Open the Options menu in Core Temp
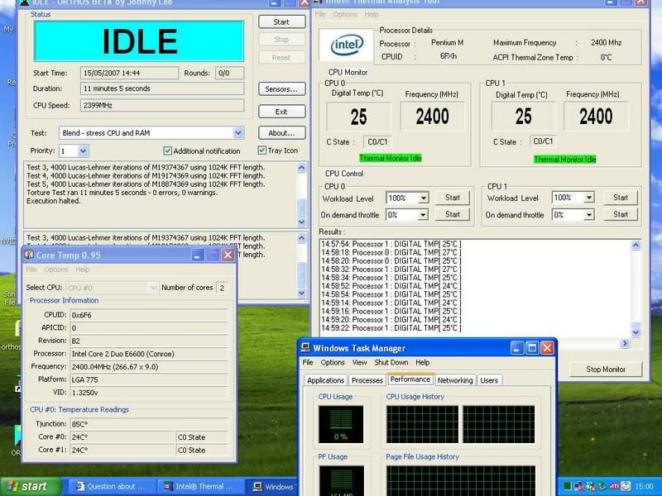Viewport: 662px width, 496px height. [55, 269]
